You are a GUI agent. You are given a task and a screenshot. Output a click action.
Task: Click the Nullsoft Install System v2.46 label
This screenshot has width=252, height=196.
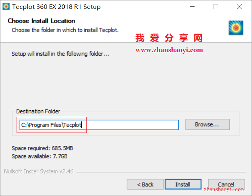coord(38,171)
